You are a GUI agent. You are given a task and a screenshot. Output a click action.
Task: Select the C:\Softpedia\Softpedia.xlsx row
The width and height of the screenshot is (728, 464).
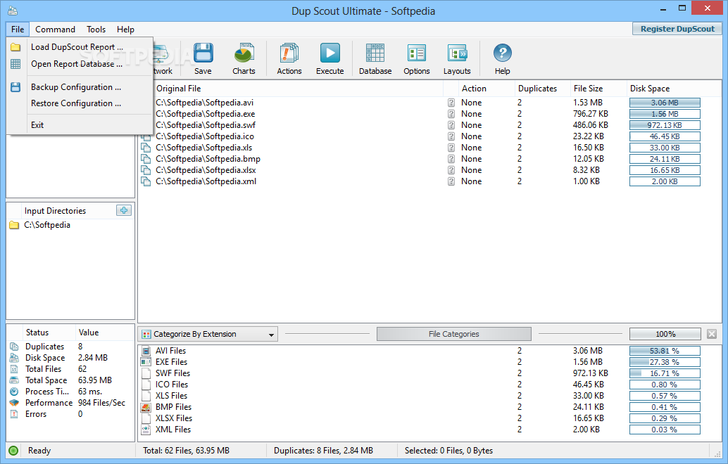(429, 170)
